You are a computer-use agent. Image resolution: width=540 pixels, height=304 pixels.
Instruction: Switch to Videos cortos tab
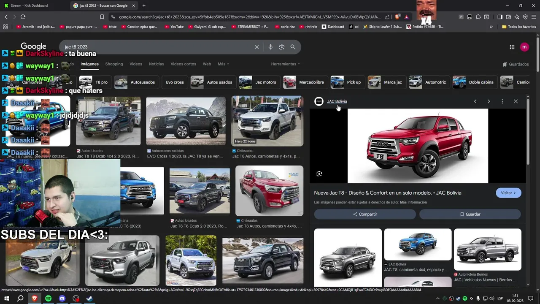click(183, 64)
